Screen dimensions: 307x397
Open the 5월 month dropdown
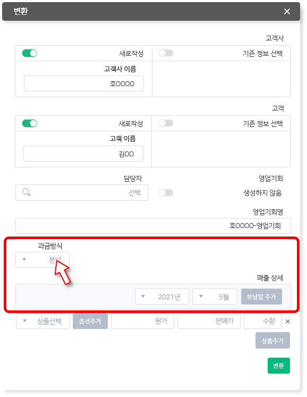coord(215,297)
